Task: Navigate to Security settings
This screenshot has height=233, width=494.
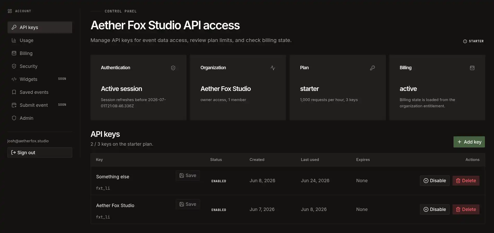Action: point(40,66)
